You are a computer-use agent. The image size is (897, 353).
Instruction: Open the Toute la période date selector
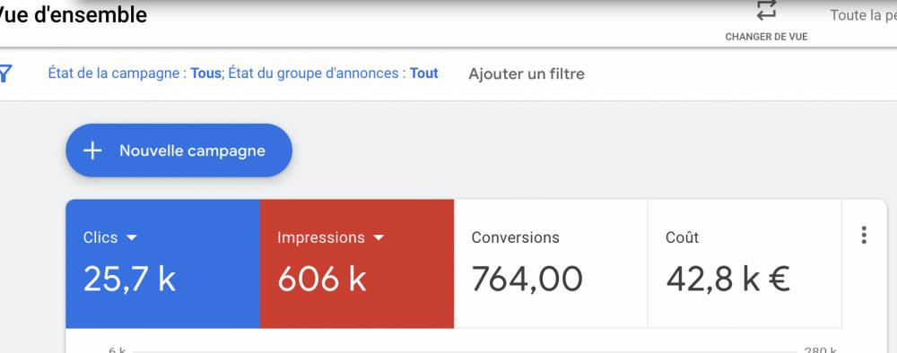[x=863, y=15]
